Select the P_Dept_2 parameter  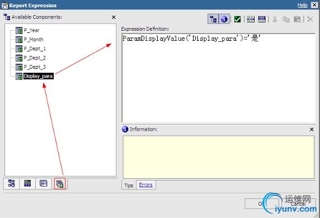(35, 58)
